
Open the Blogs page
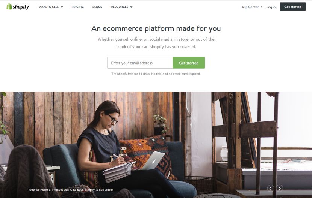coord(97,7)
